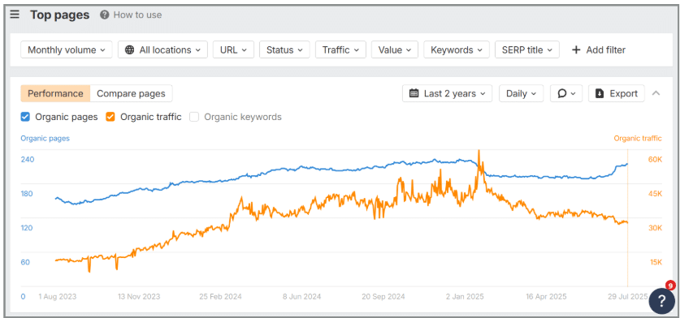
Task: Click the Export download icon
Action: tap(600, 93)
